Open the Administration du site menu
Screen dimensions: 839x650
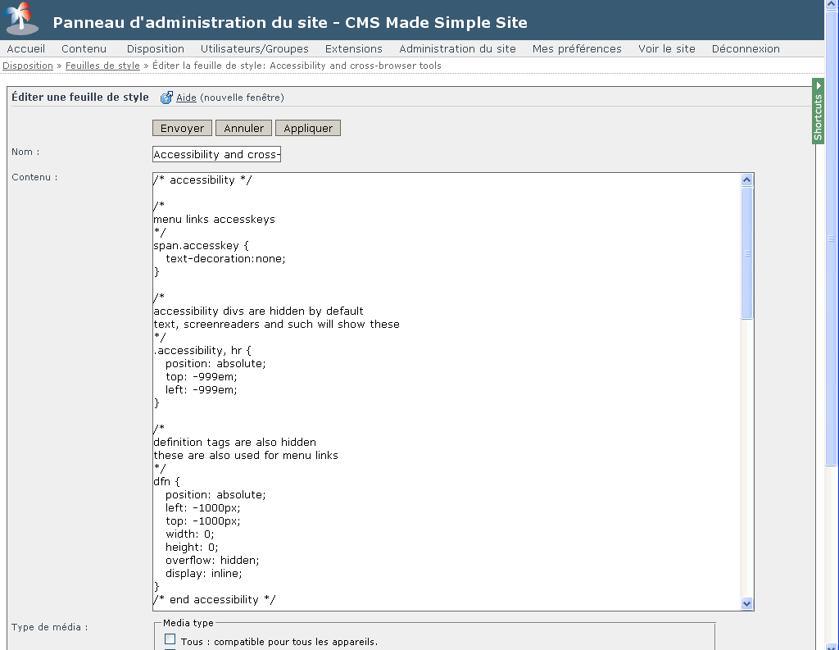[x=457, y=48]
